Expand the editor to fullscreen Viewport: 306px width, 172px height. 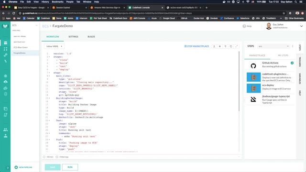[237, 46]
